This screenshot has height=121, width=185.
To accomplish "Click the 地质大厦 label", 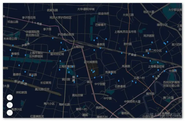I will pyautogui.click(x=149, y=12).
